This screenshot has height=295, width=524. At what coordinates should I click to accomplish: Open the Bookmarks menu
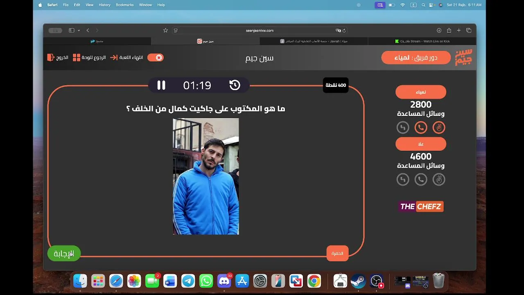(x=125, y=5)
